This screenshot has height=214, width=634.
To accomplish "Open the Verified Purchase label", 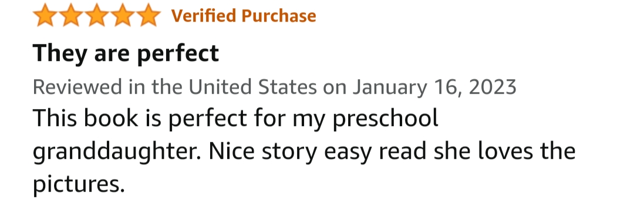I will 244,16.
